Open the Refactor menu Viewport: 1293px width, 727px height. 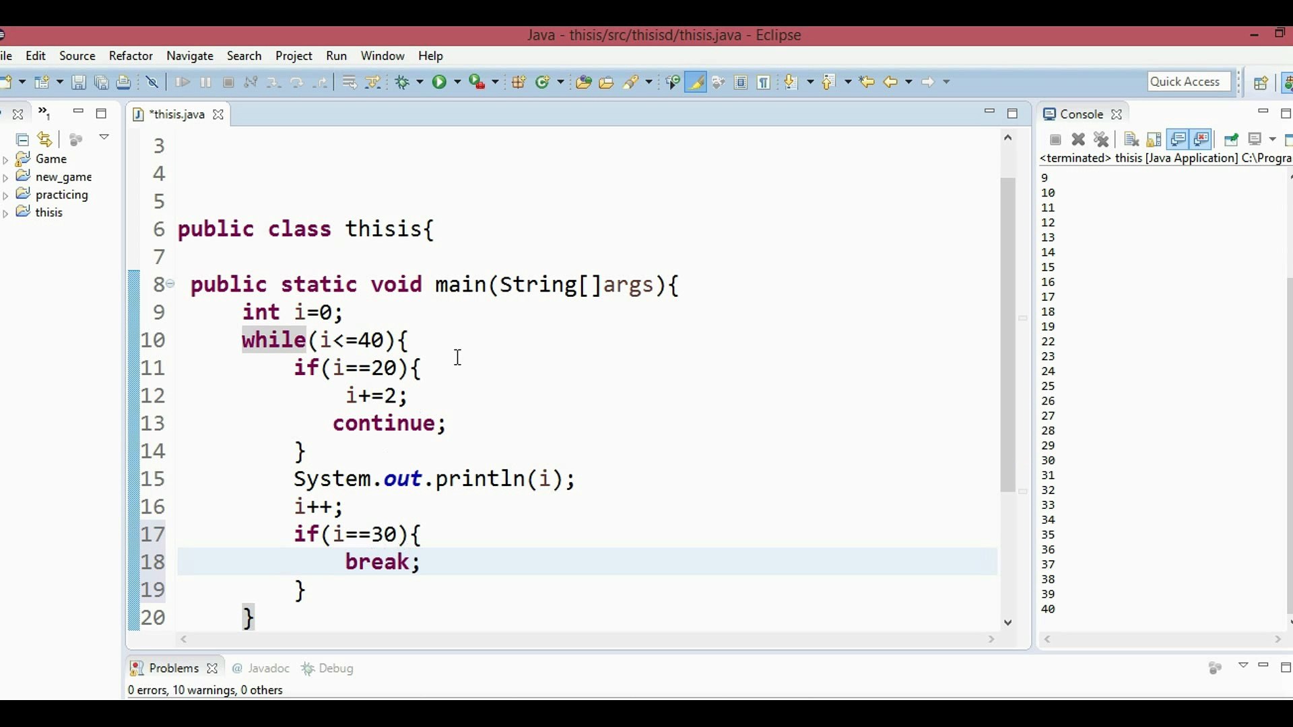click(x=131, y=56)
